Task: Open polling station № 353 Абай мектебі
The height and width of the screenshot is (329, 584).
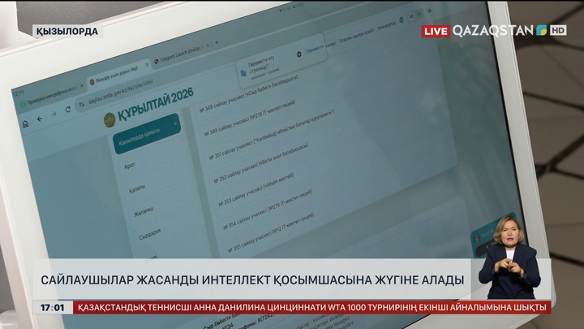Action: [x=255, y=189]
